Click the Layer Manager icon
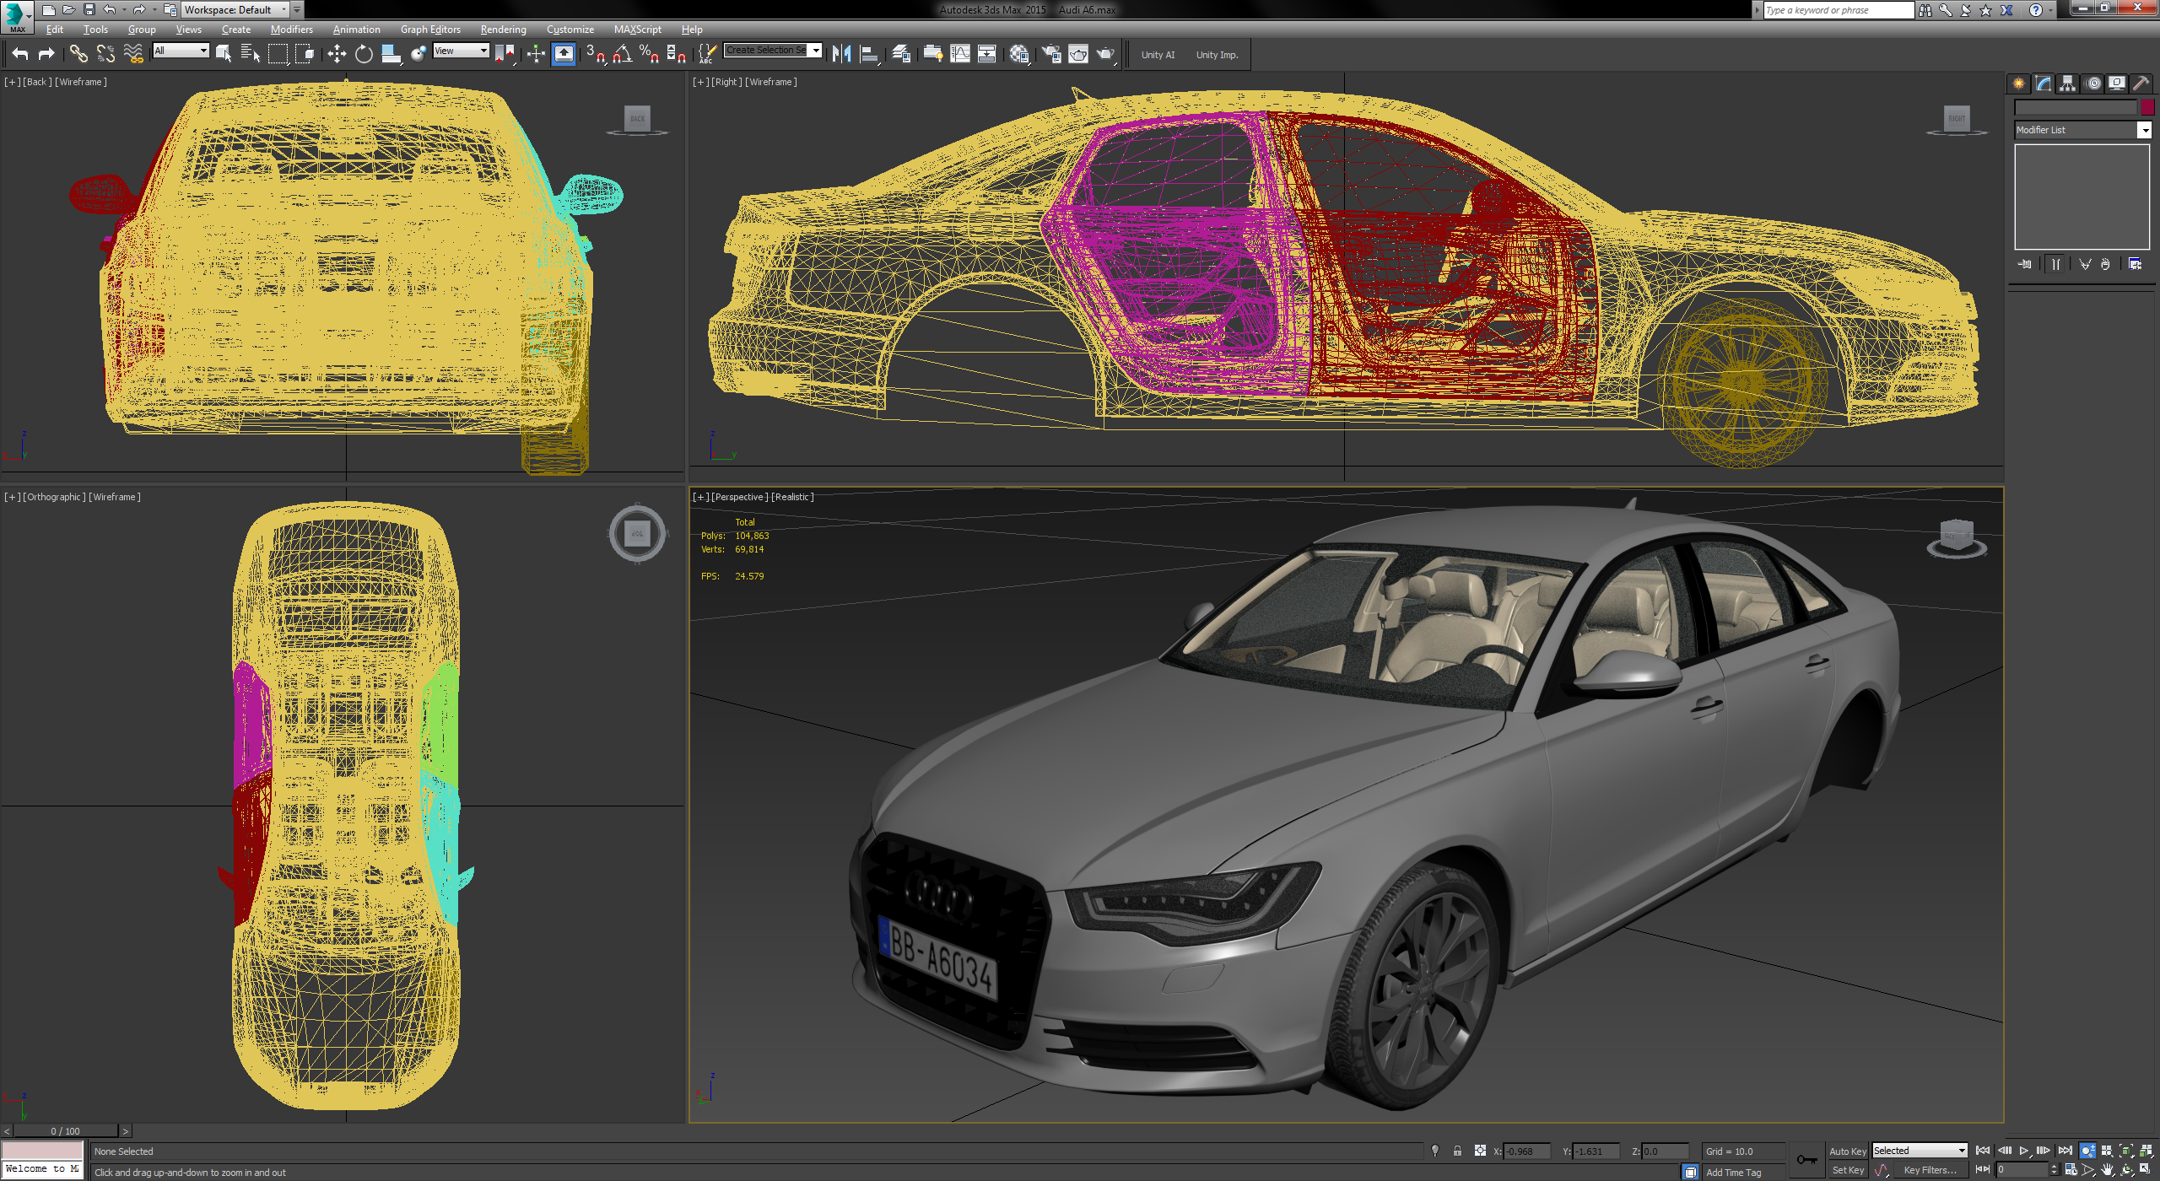 899,54
